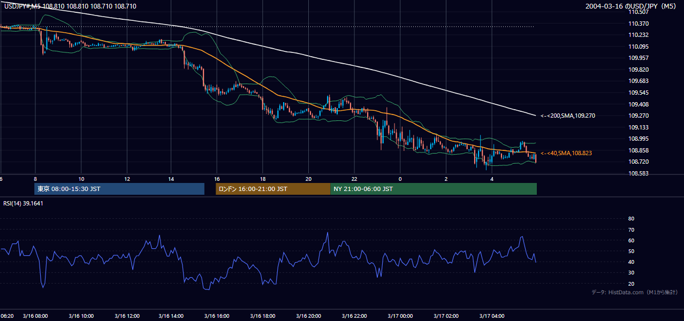Image resolution: width=684 pixels, height=321 pixels.
Task: Click price axis value 108.583
Action: (x=638, y=173)
